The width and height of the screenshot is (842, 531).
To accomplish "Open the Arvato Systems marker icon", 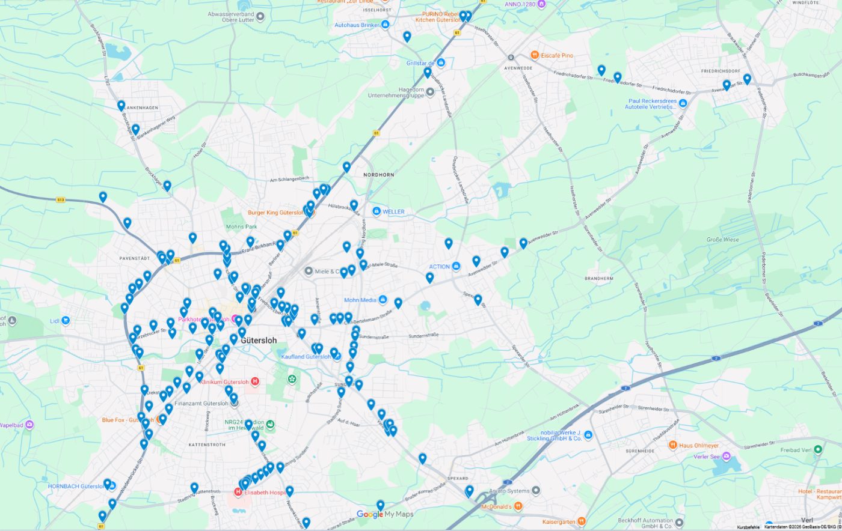I will (x=536, y=491).
